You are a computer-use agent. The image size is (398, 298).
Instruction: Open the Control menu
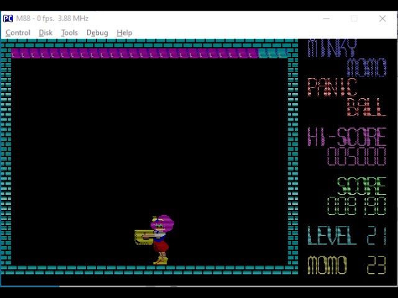coord(18,33)
